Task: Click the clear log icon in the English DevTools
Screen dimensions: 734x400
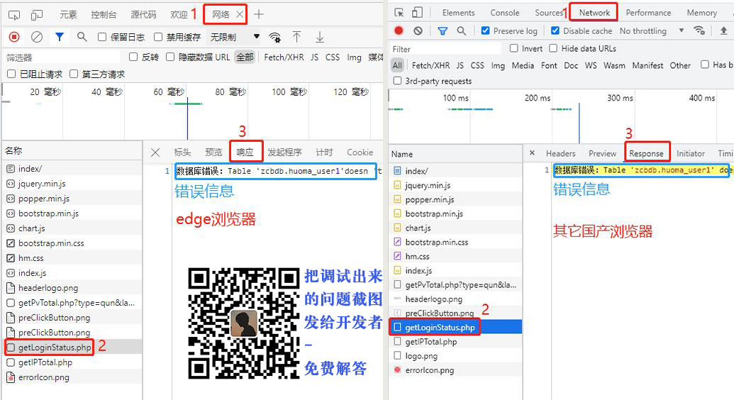Action: (418, 31)
